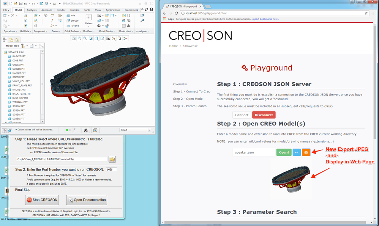Screen dimensions: 379x226
Task: Click the Command Search magnifier icon
Action: (x=146, y=9)
